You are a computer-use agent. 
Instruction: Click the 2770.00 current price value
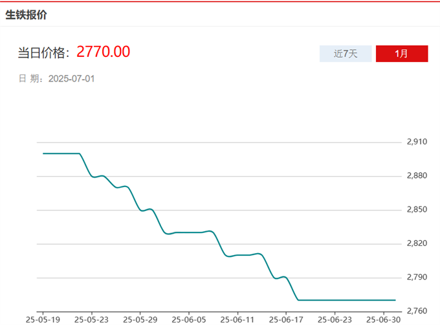(104, 52)
